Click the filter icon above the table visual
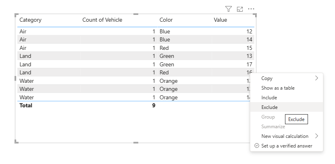 229,9
